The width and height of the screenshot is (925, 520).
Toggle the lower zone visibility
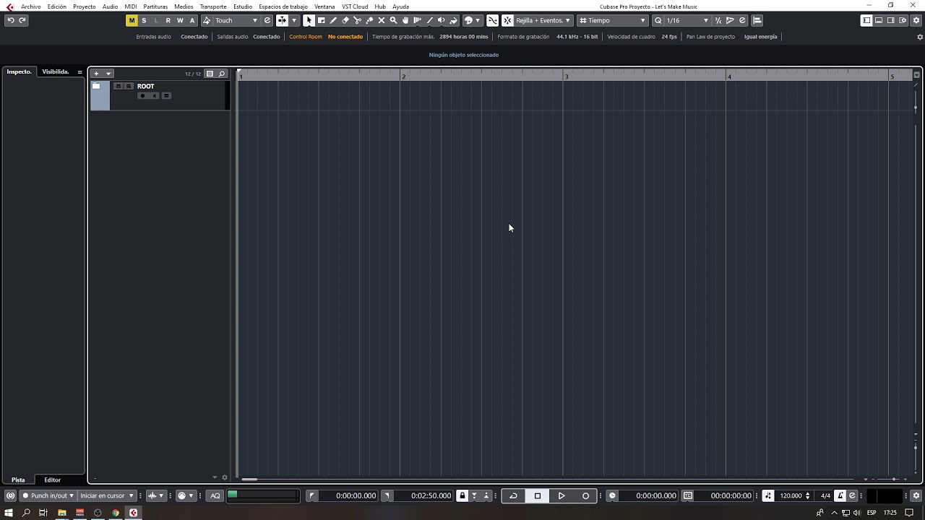point(879,20)
